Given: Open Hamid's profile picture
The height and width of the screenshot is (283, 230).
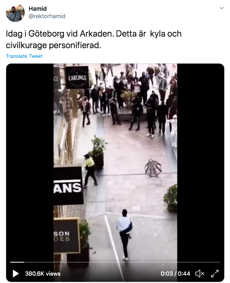Looking at the screenshot, I should pyautogui.click(x=15, y=13).
